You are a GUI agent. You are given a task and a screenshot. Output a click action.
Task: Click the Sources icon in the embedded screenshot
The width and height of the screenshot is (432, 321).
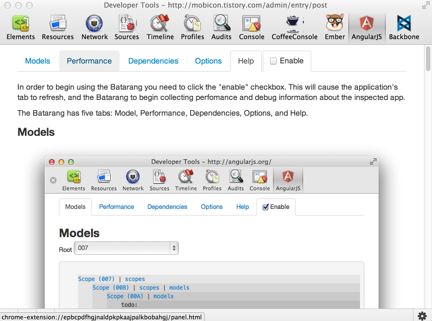click(x=159, y=180)
